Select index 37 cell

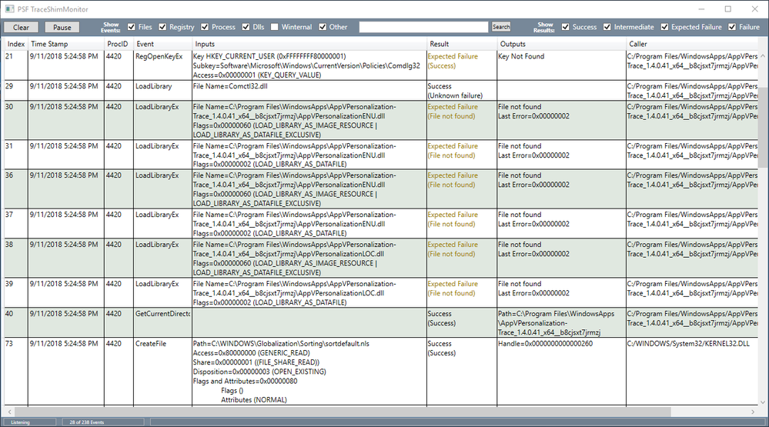16,224
